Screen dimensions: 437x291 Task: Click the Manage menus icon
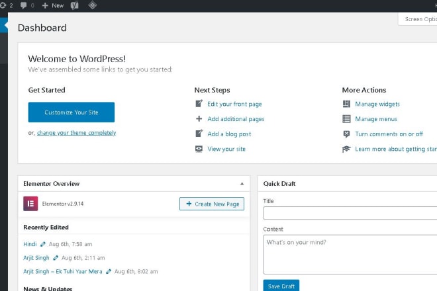[x=346, y=119]
